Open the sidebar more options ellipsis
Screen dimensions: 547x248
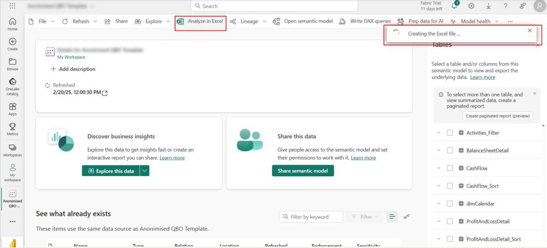tap(12, 222)
